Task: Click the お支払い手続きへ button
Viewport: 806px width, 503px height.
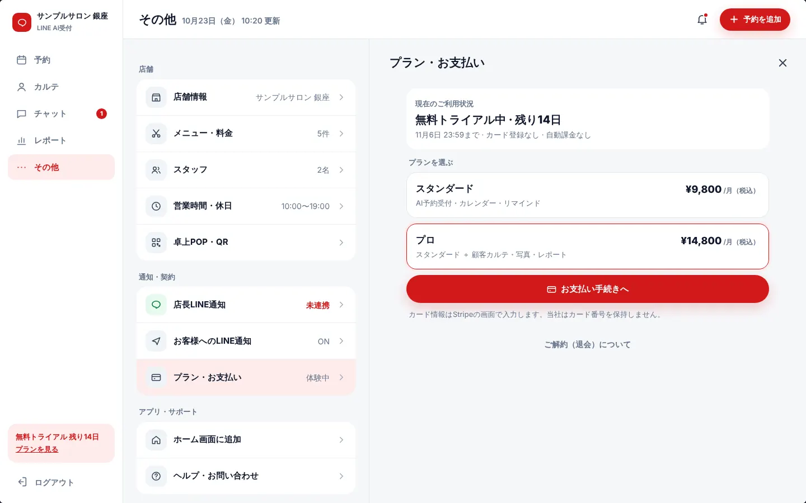Action: [x=588, y=289]
